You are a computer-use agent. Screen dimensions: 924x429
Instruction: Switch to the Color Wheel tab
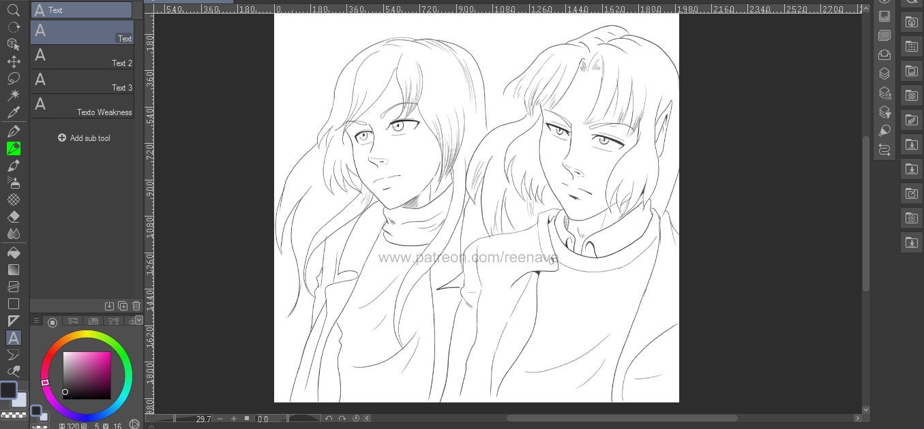click(53, 321)
